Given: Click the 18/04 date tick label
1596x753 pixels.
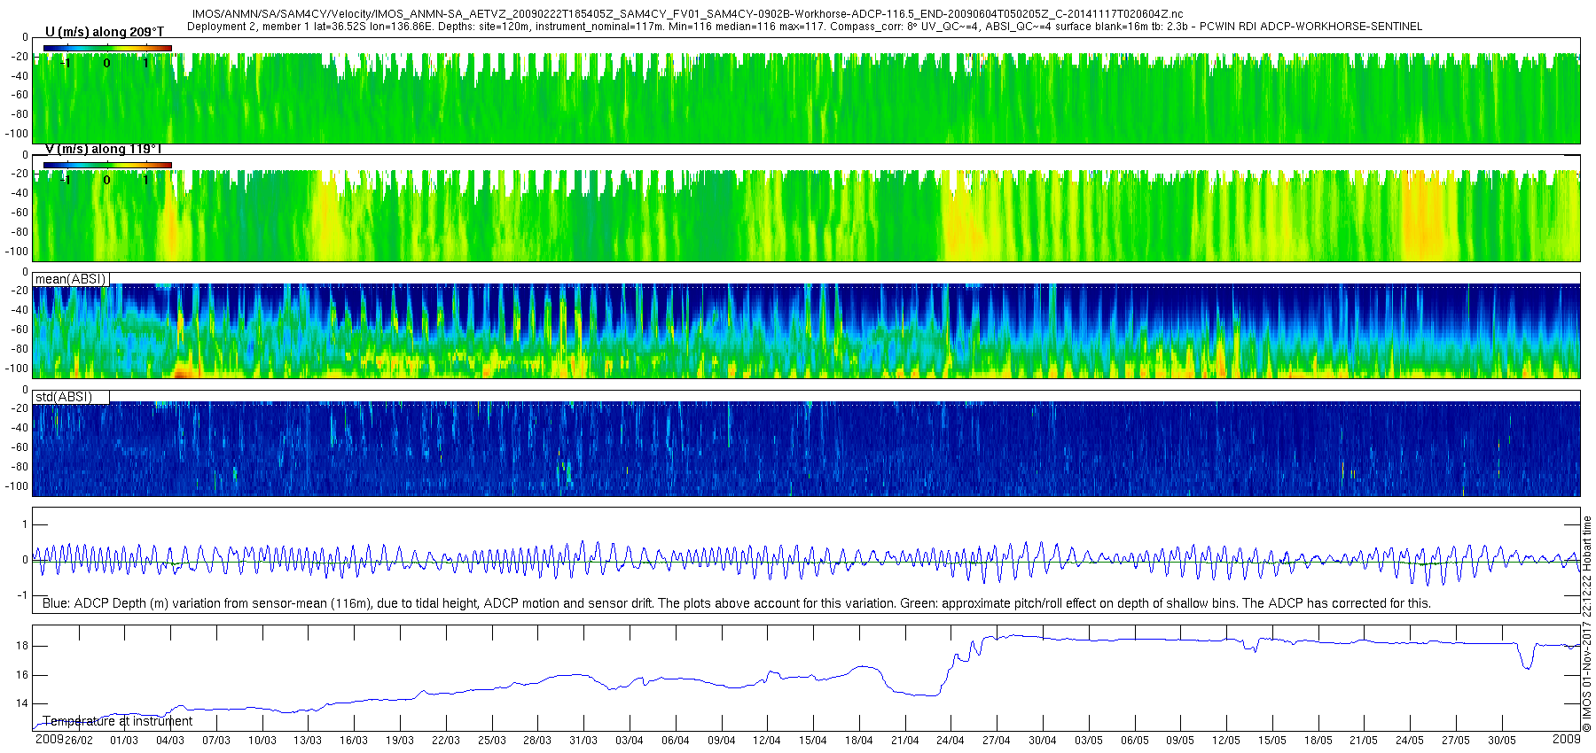Looking at the screenshot, I should 859,741.
